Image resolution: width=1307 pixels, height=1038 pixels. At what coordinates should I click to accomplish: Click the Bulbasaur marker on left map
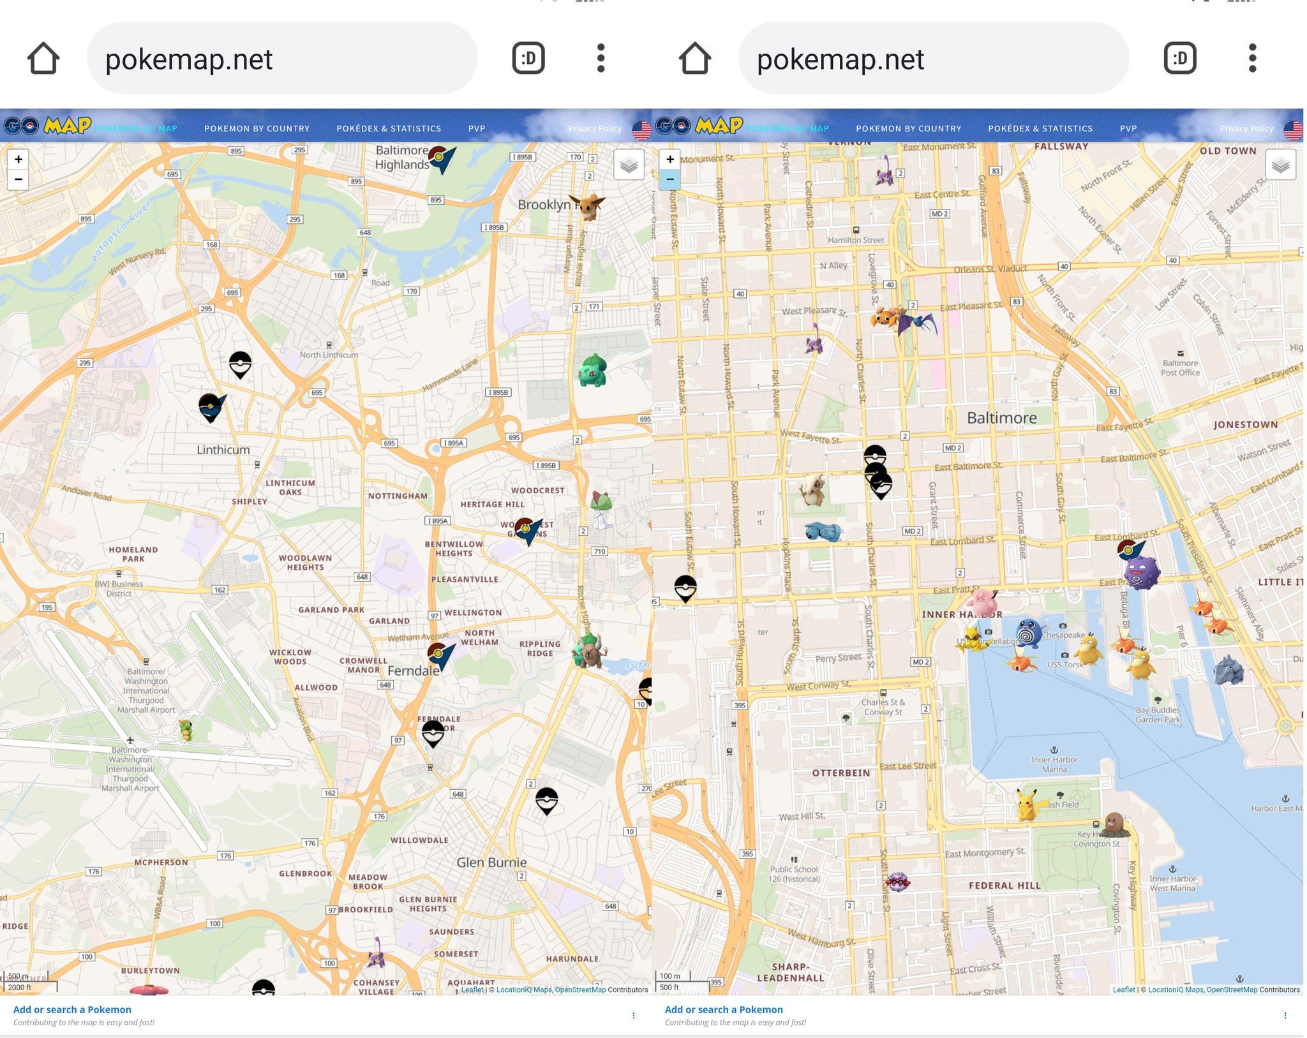[x=592, y=370]
